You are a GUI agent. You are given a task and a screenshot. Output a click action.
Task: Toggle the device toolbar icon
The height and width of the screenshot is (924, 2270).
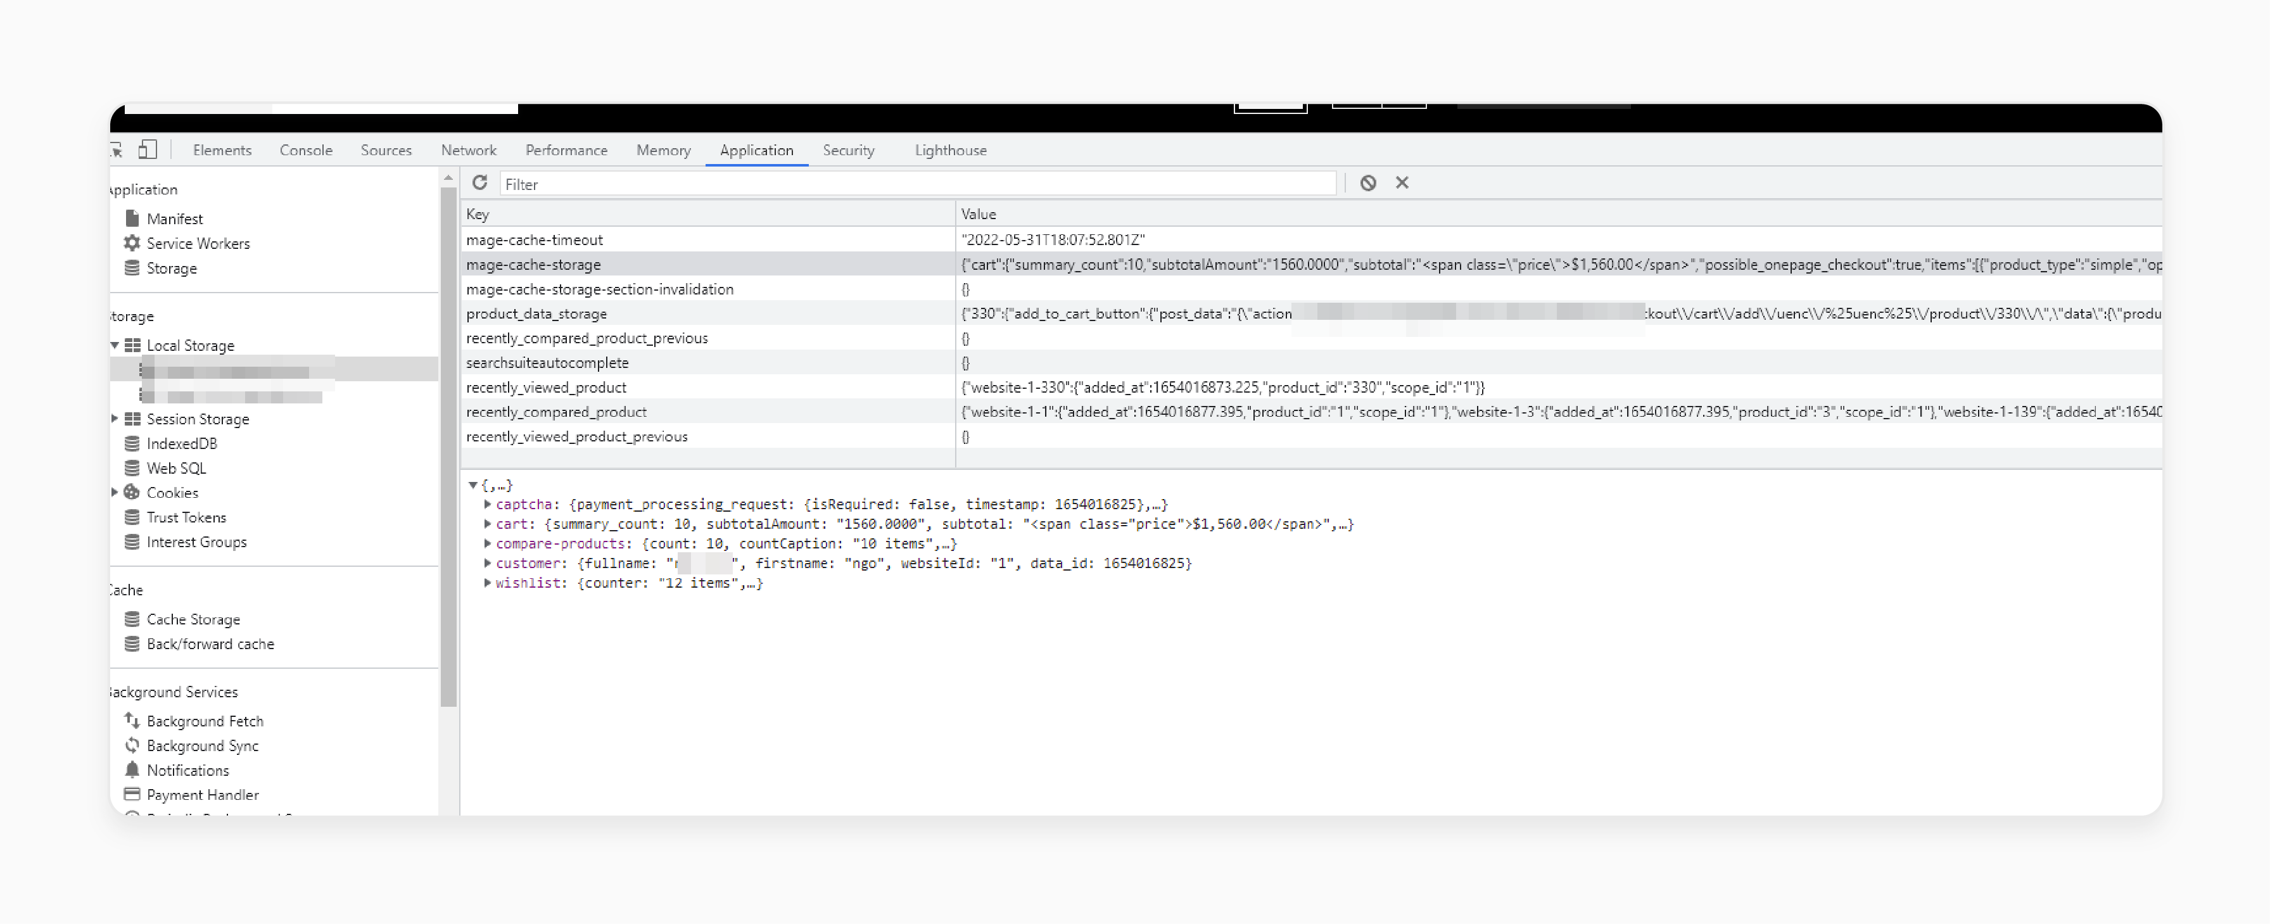[147, 149]
